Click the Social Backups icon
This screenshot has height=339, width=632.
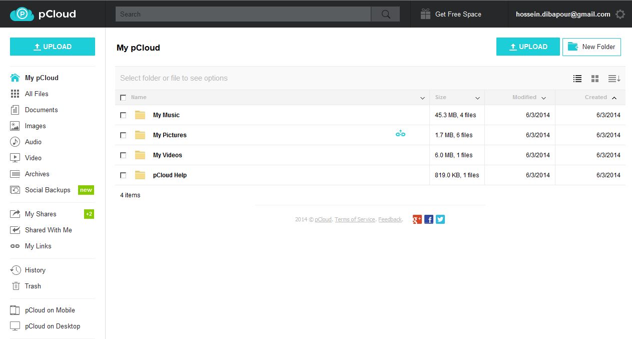[15, 190]
